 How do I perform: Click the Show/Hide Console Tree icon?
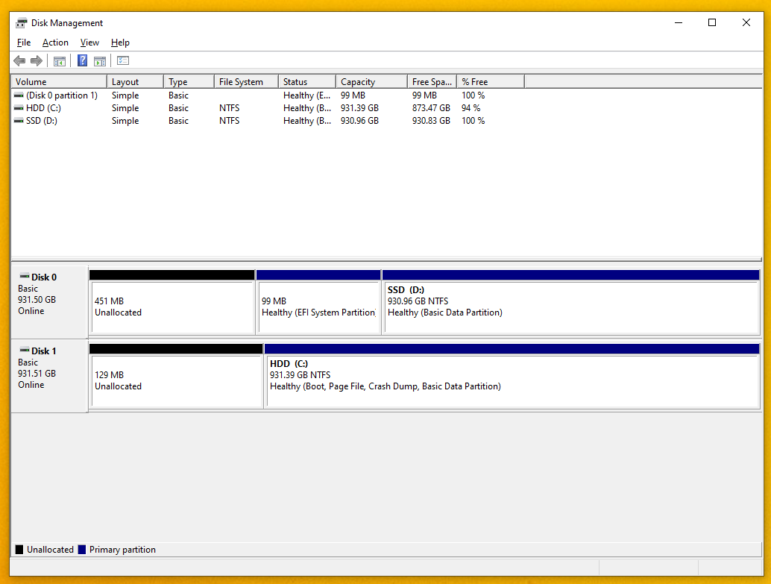(60, 61)
